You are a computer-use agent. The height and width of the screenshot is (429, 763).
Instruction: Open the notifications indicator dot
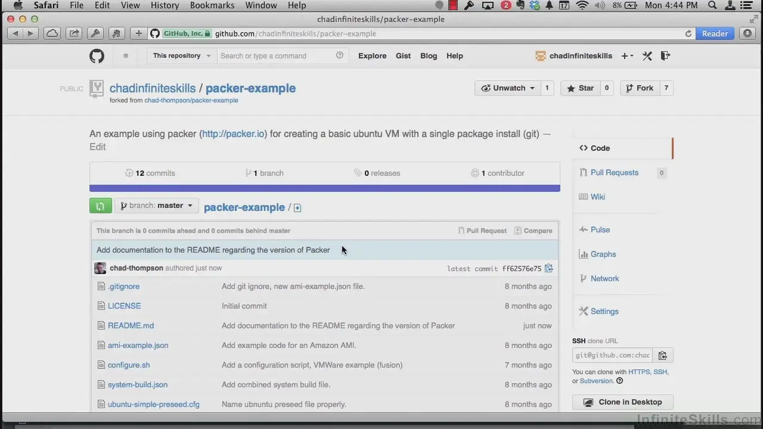(x=126, y=56)
